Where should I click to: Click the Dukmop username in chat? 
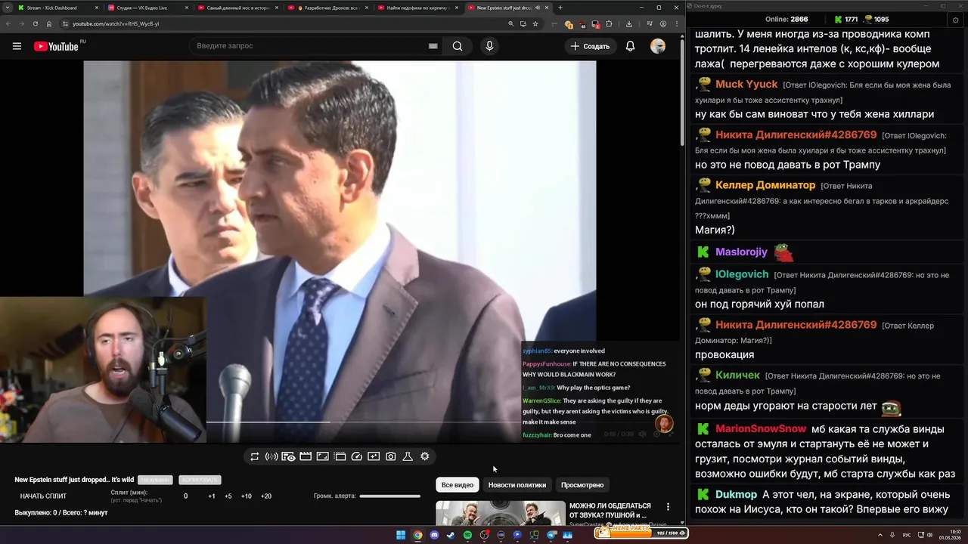pyautogui.click(x=736, y=495)
